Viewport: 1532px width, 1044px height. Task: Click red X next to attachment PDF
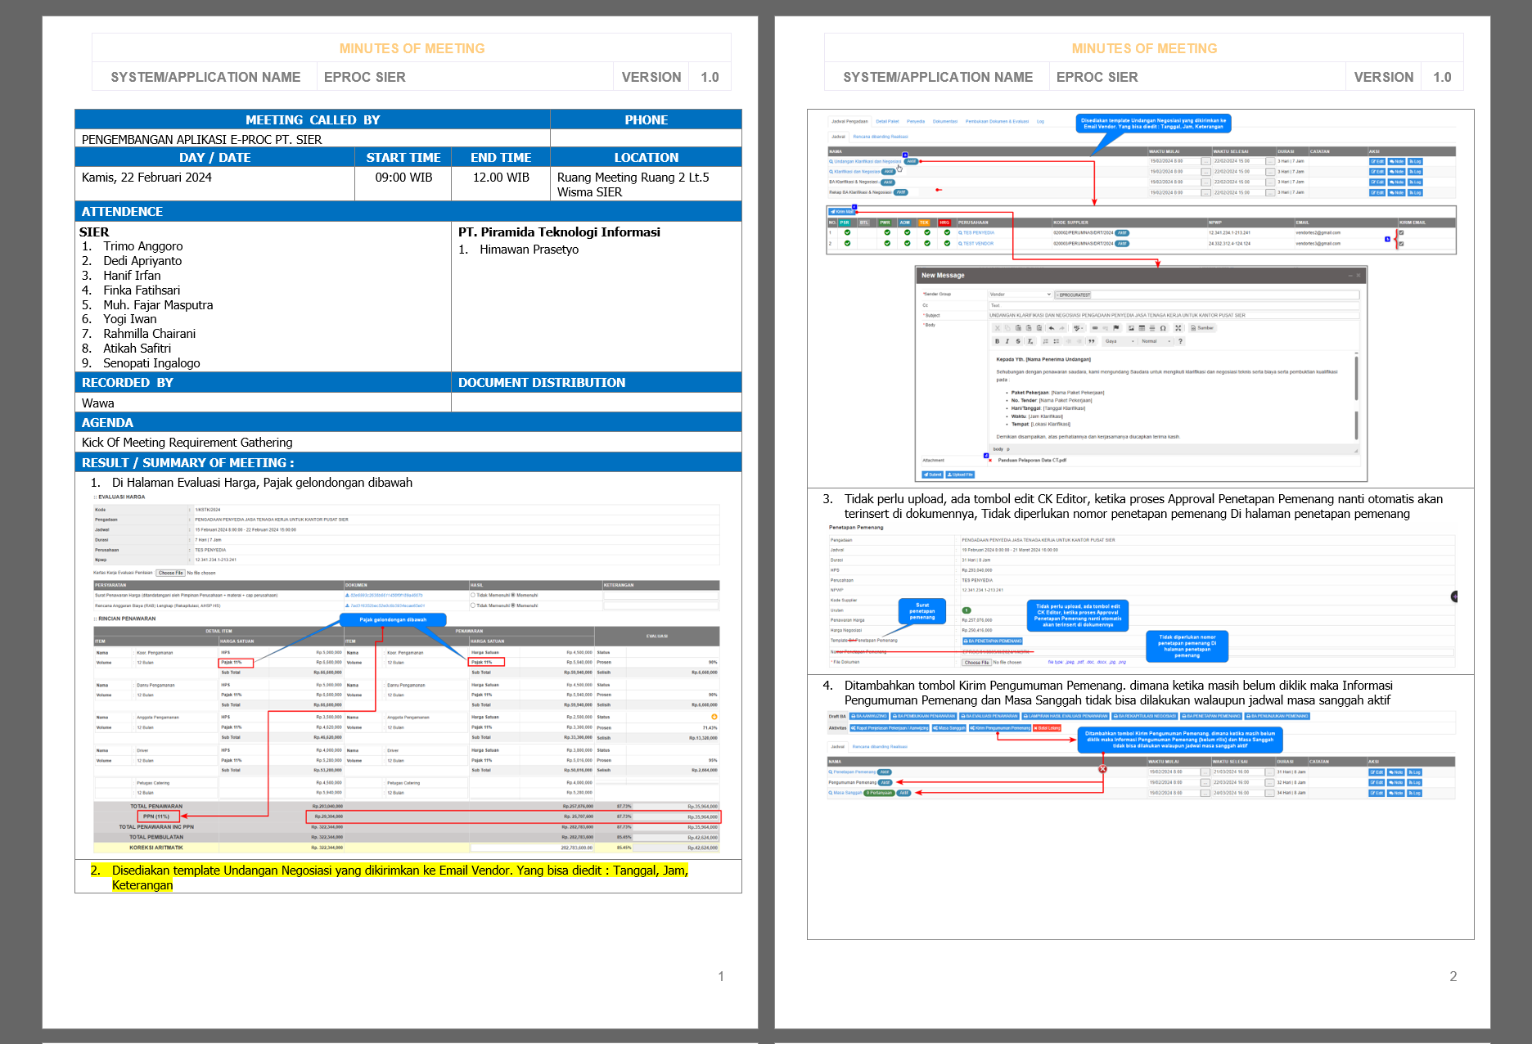click(990, 461)
